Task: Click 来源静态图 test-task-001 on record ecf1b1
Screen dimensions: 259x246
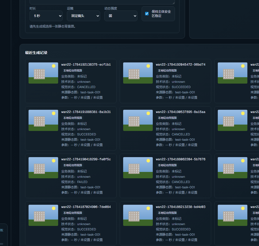Action: point(81,92)
